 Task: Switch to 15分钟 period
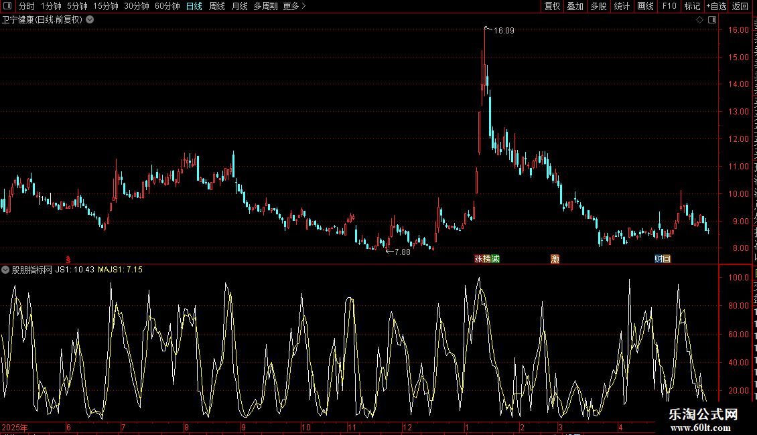click(x=106, y=6)
